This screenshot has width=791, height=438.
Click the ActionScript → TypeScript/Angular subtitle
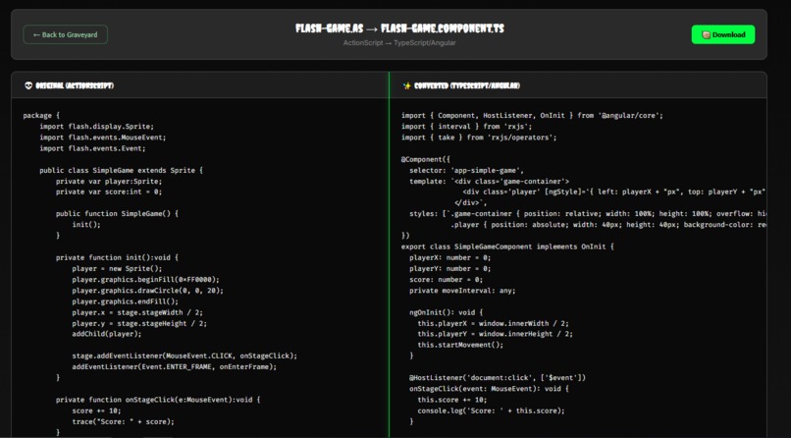(399, 43)
